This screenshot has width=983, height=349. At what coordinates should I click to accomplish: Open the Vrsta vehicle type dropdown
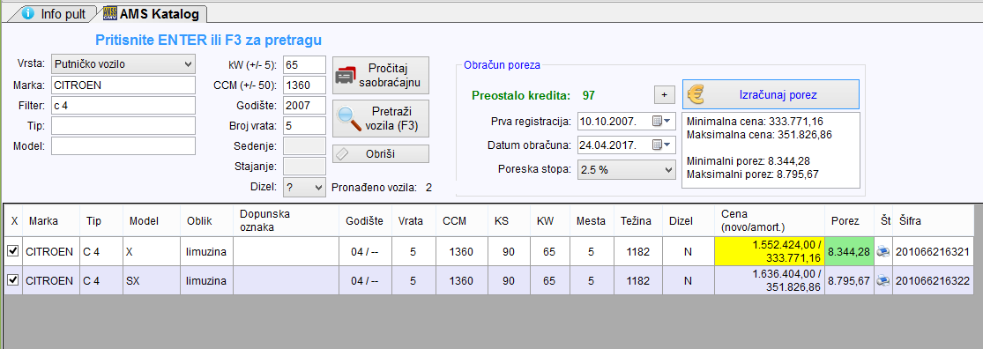pos(123,64)
